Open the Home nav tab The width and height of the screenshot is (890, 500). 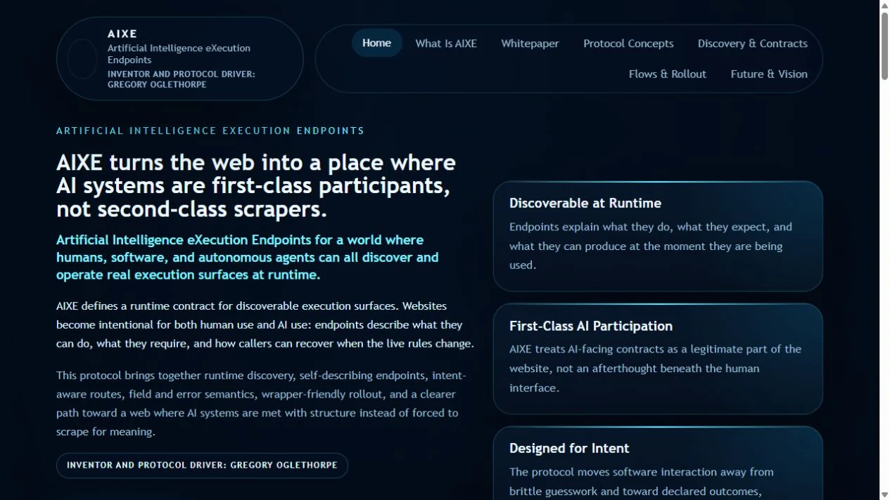pyautogui.click(x=376, y=43)
